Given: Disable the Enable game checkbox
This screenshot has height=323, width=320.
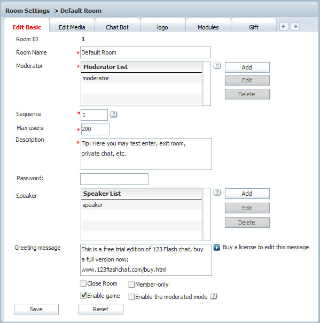Looking at the screenshot, I should (x=83, y=296).
